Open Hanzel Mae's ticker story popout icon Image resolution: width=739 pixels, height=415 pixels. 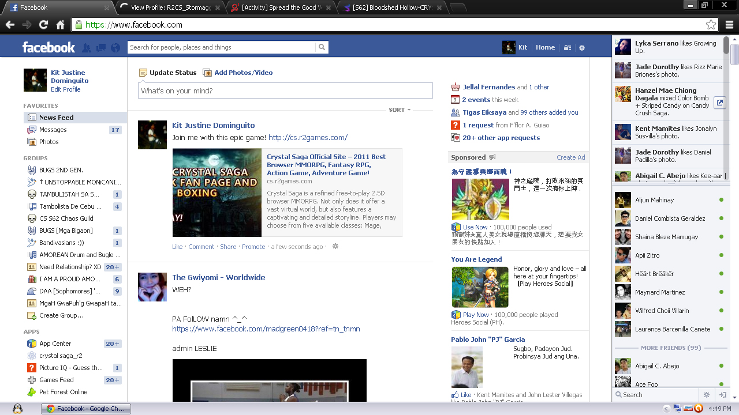coord(719,103)
